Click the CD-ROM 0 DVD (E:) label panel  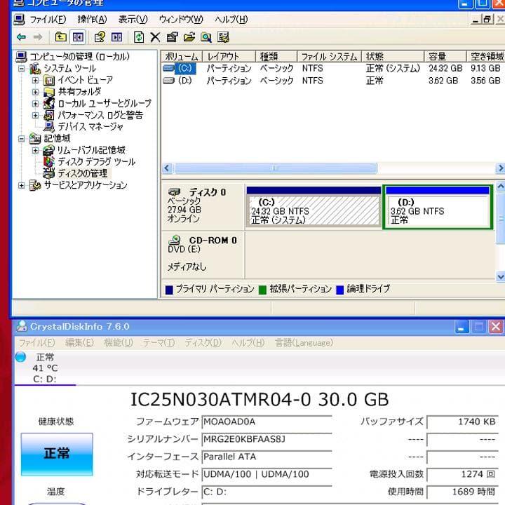203,255
